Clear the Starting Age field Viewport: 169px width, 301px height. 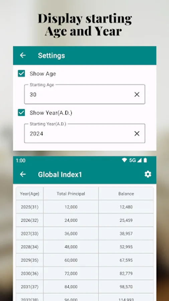tap(137, 94)
